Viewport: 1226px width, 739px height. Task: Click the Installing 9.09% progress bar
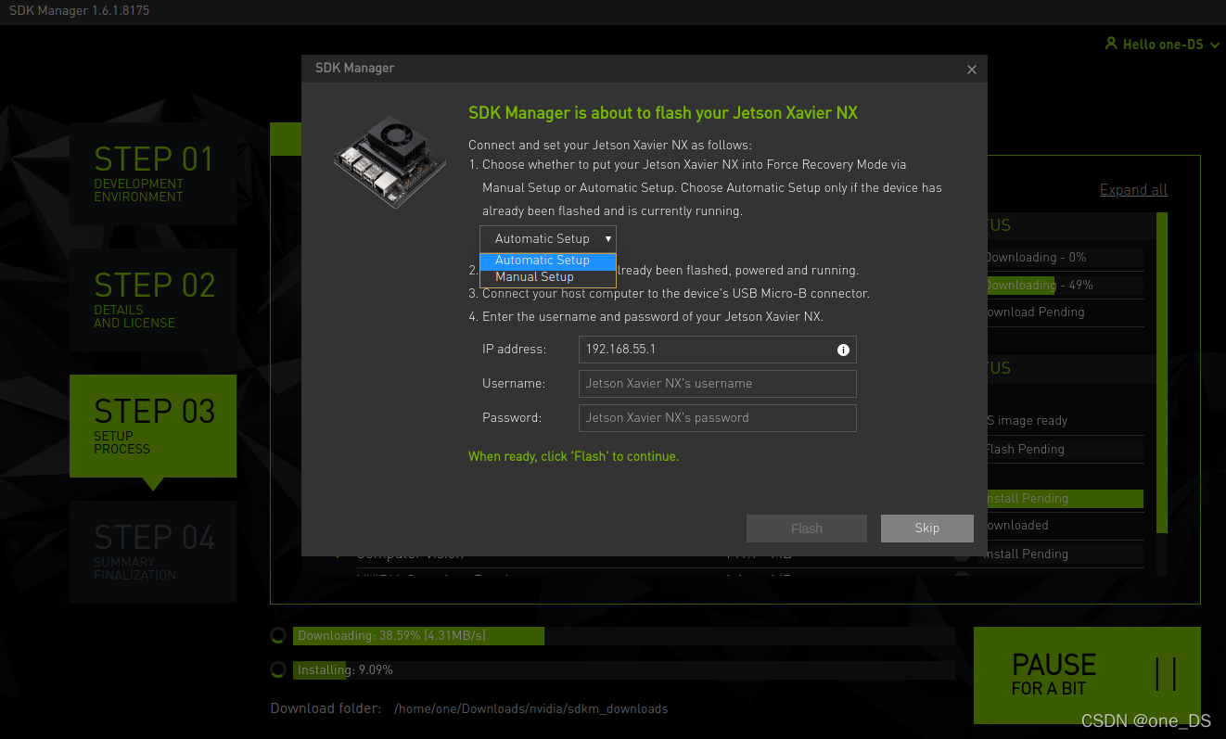point(624,669)
